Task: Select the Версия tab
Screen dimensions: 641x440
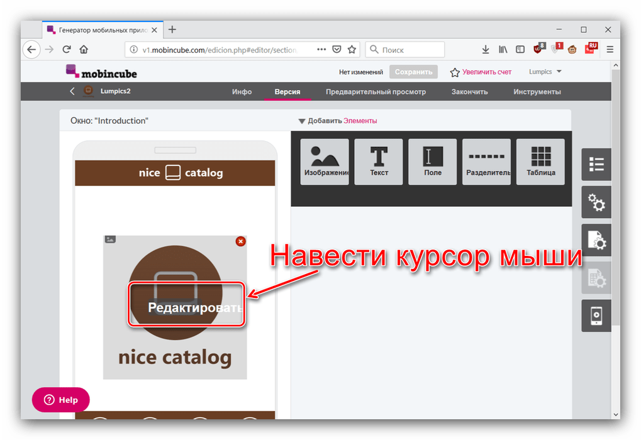Action: [x=287, y=92]
